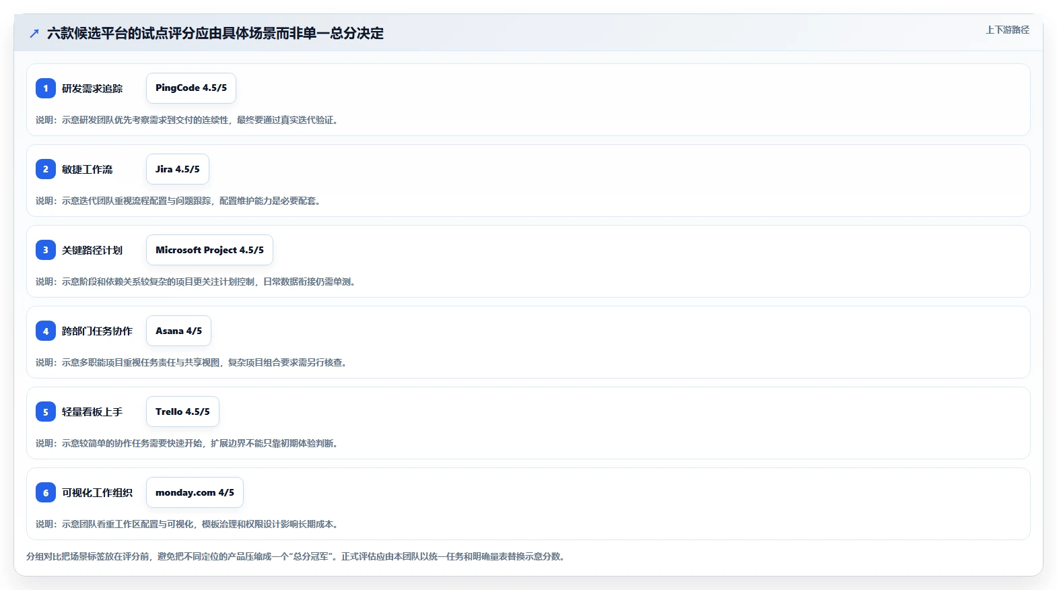
Task: Select the number 2 badge for 敏捷工作流
Action: (x=46, y=169)
